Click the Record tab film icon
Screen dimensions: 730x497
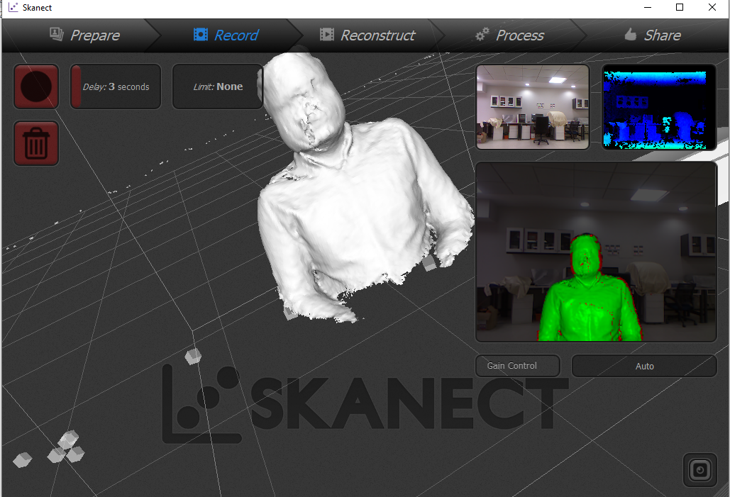coord(201,35)
